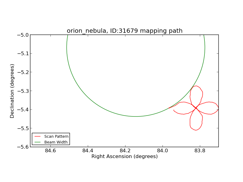Screen dimensions: 243x182
Task: Click the x-axis tick label 84.6
Action: coord(50,150)
